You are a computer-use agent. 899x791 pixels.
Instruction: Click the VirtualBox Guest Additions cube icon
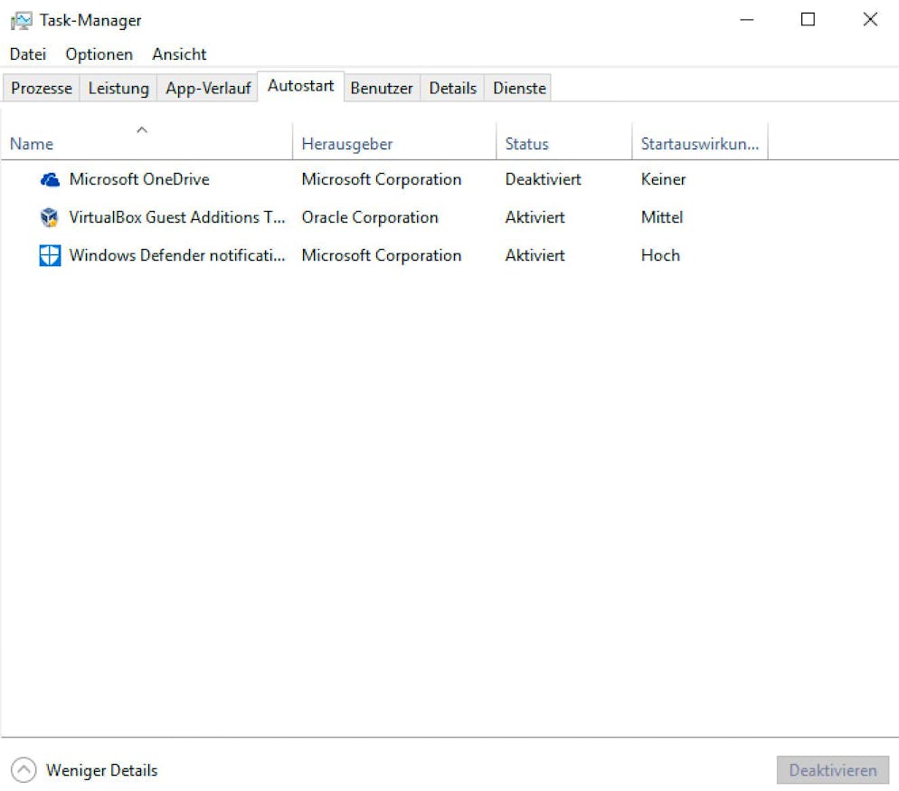[x=50, y=217]
